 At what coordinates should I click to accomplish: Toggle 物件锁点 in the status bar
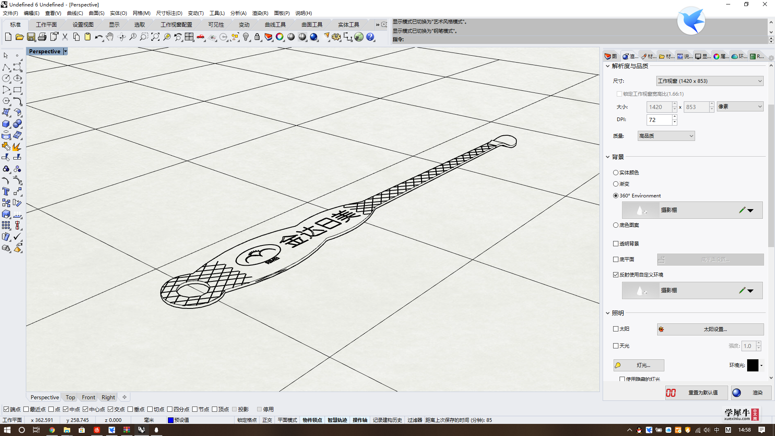(312, 420)
